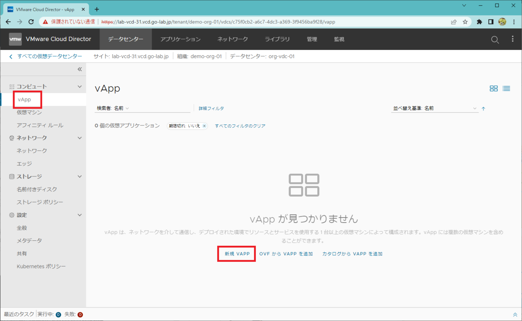Image resolution: width=522 pixels, height=321 pixels.
Task: Expand the recent tasks panel
Action: [x=515, y=314]
